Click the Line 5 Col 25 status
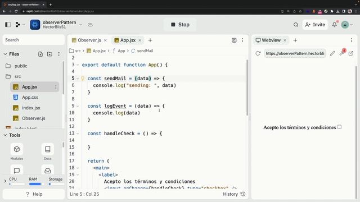 (84, 194)
